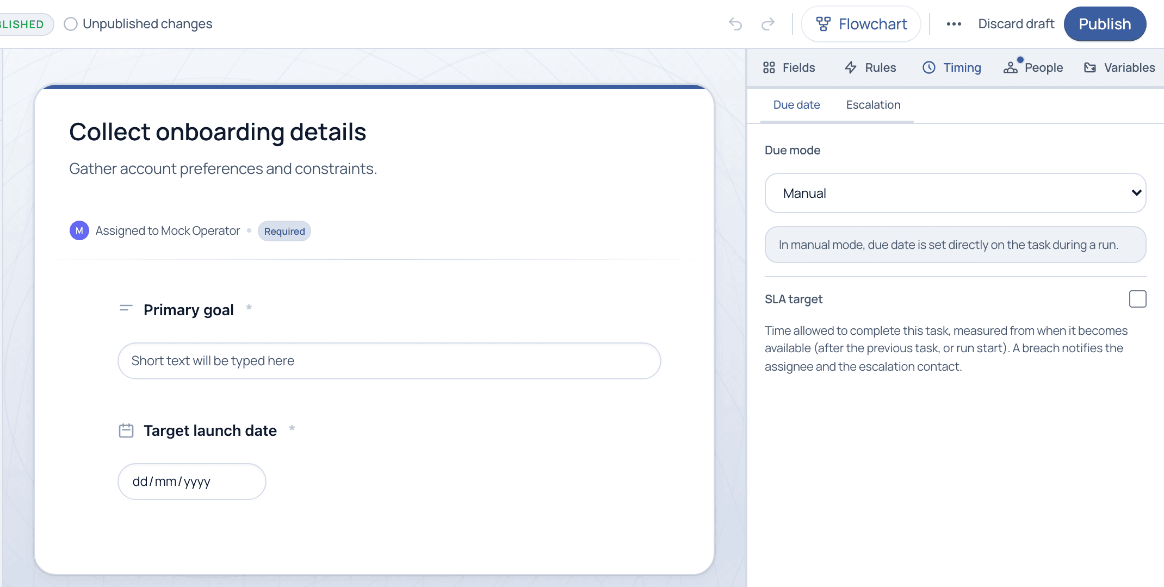Viewport: 1164px width, 587px height.
Task: Click the Target launch date input
Action: pyautogui.click(x=191, y=482)
